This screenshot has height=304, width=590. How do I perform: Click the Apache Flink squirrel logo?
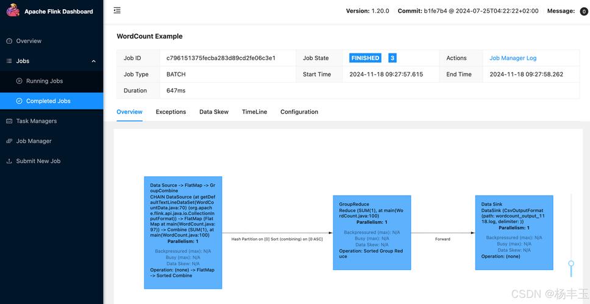(x=13, y=10)
